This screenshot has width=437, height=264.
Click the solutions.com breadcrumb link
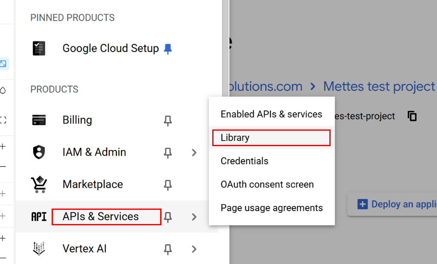coord(266,86)
